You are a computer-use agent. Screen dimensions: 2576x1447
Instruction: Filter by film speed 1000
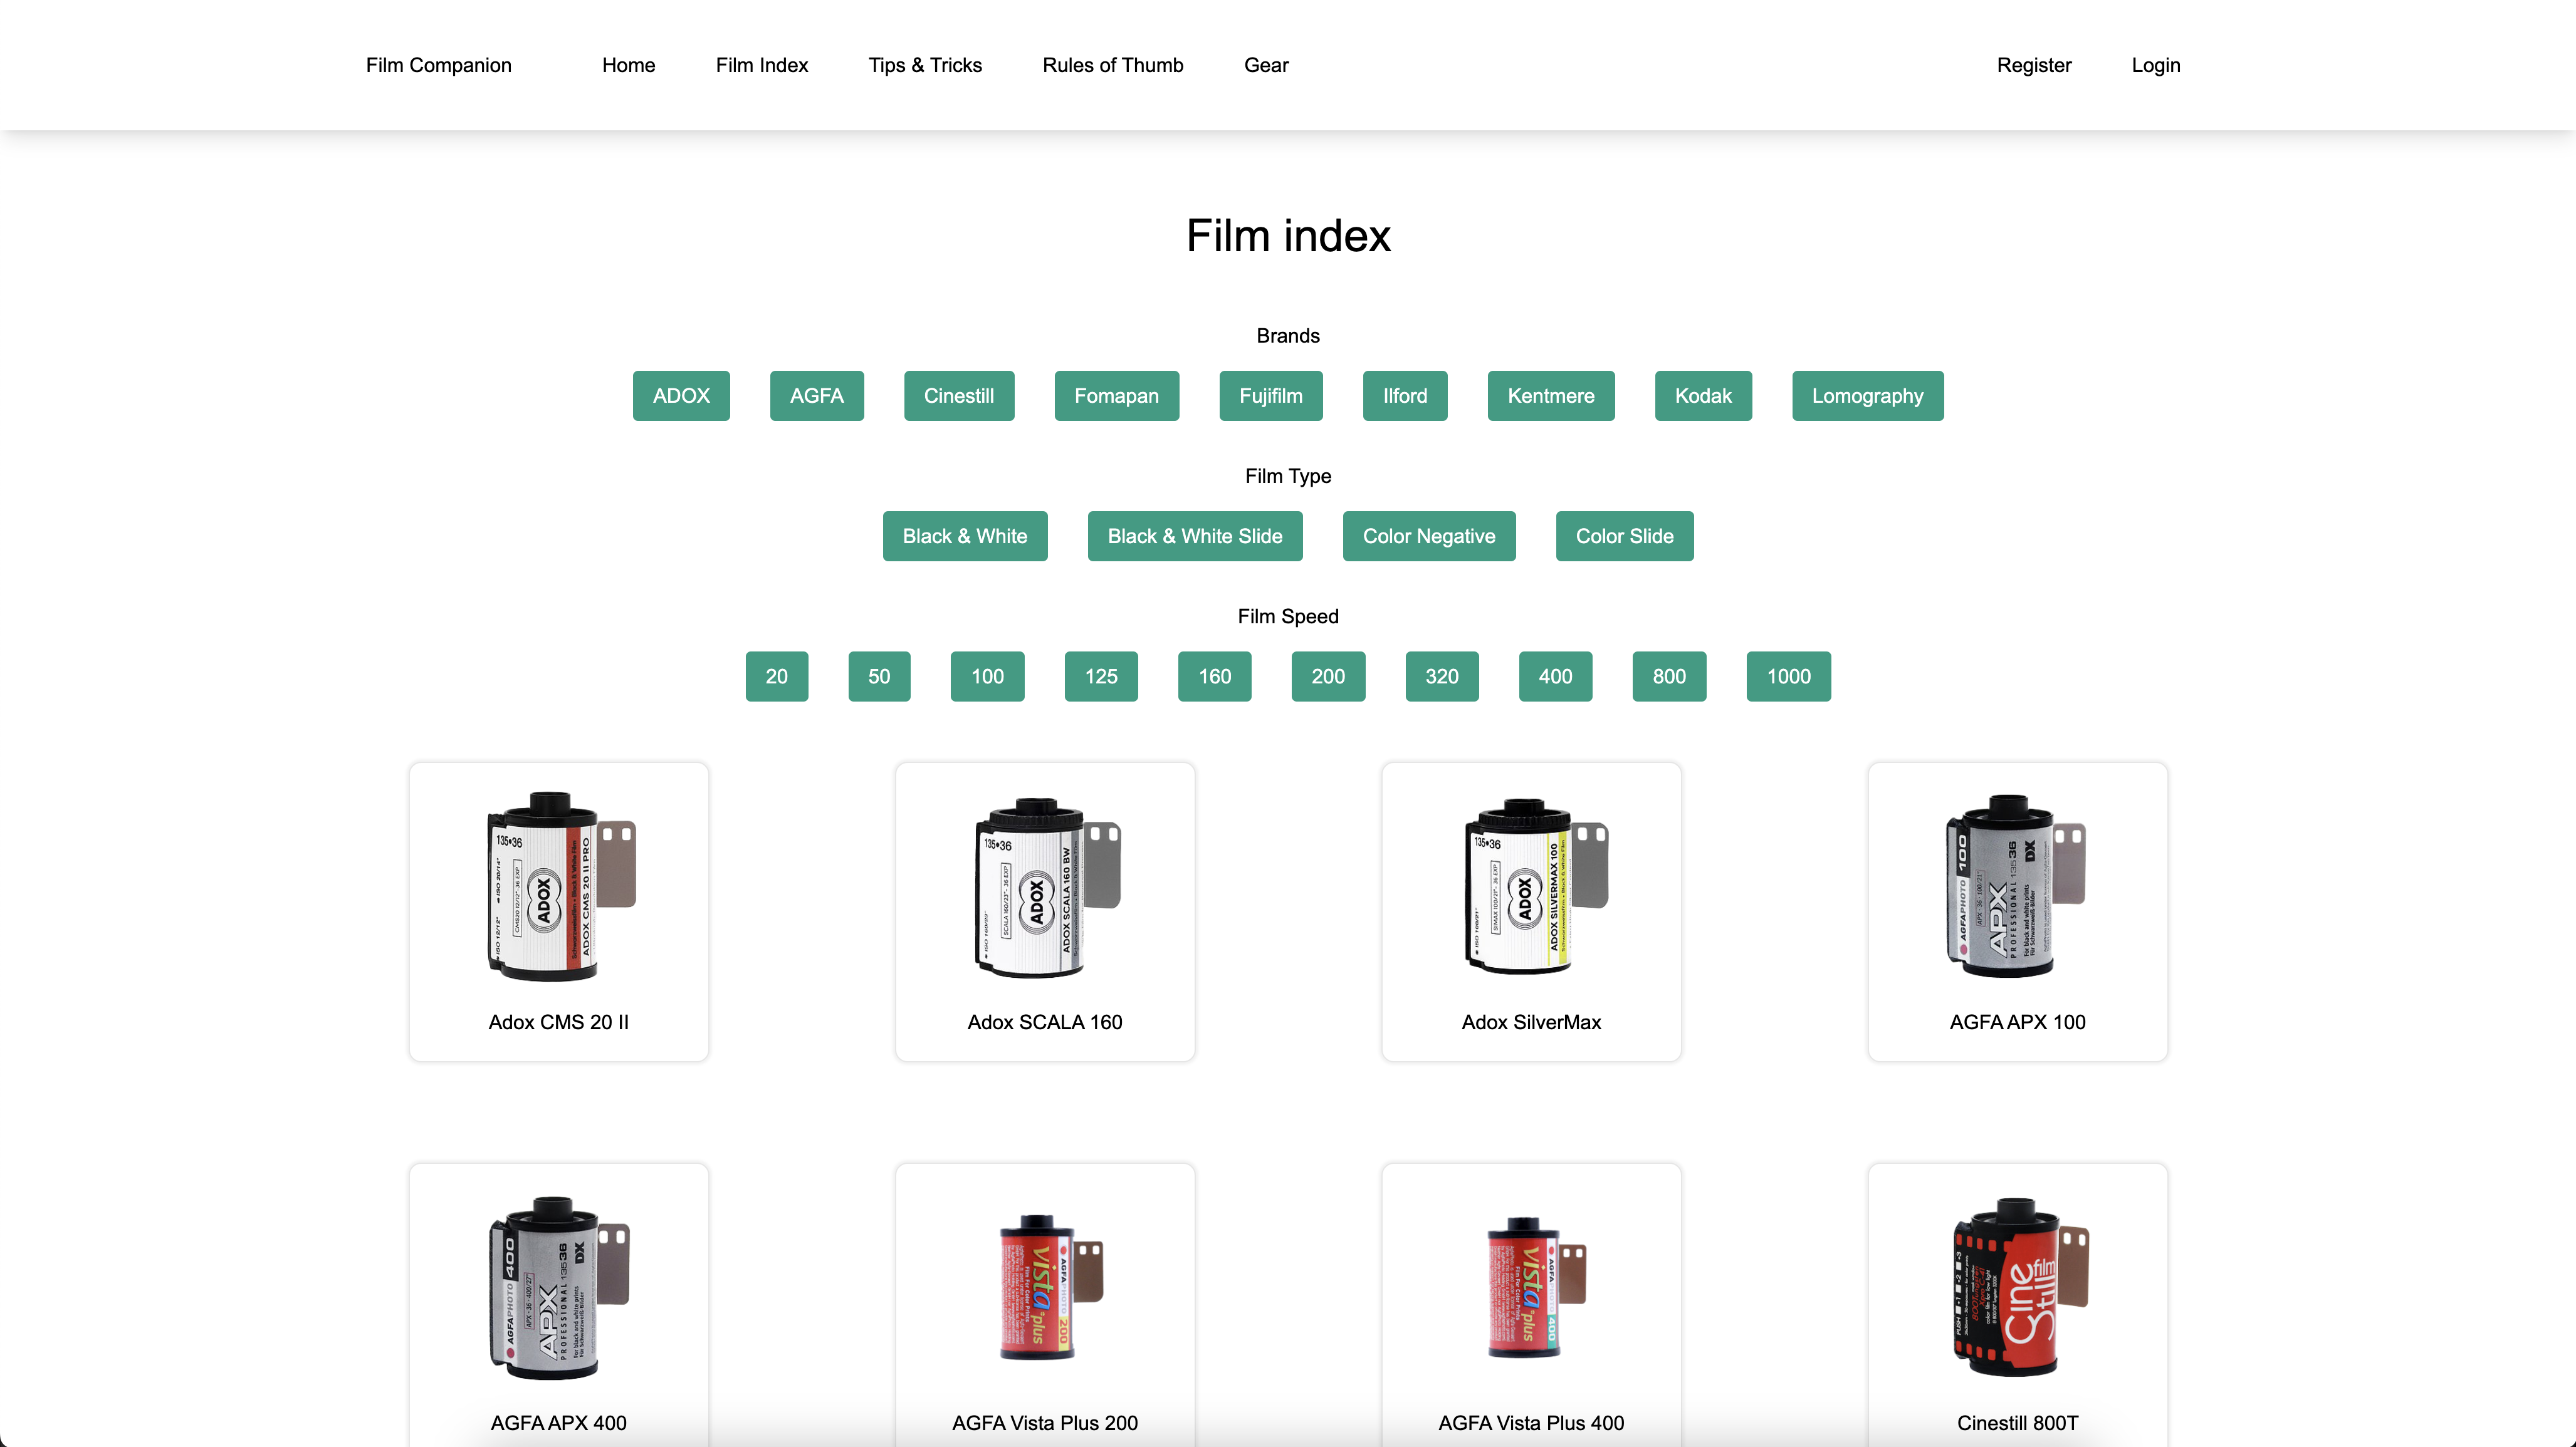[x=1787, y=677]
